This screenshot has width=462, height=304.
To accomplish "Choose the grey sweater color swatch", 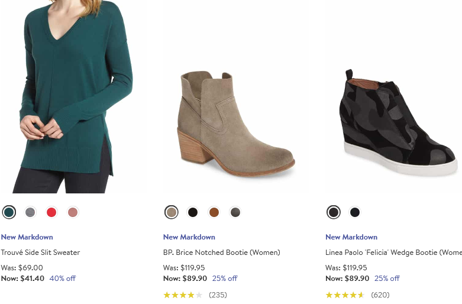I will point(31,212).
